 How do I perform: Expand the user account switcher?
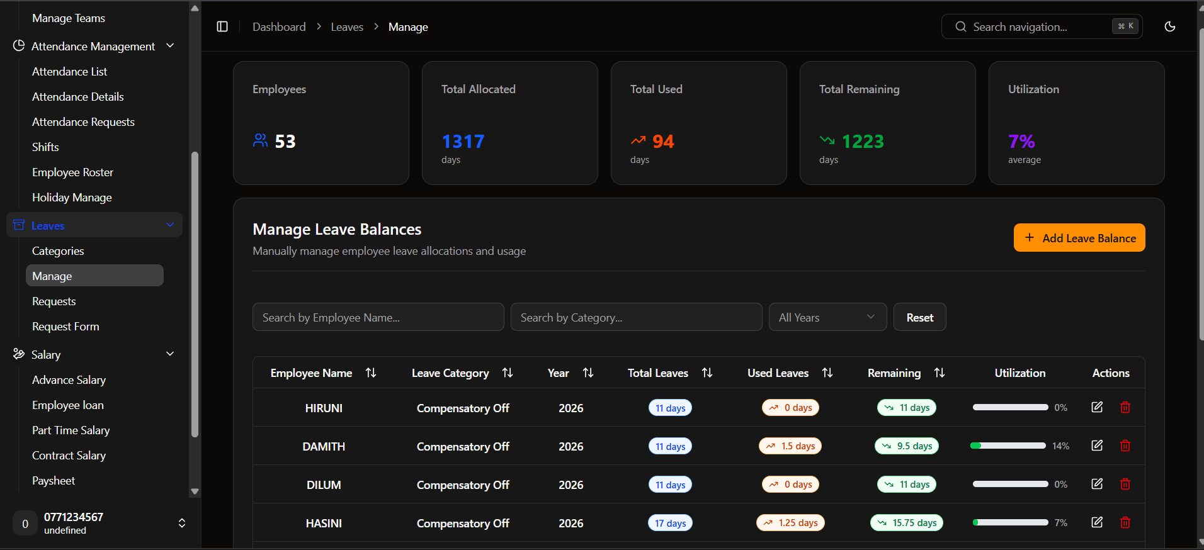(x=182, y=523)
